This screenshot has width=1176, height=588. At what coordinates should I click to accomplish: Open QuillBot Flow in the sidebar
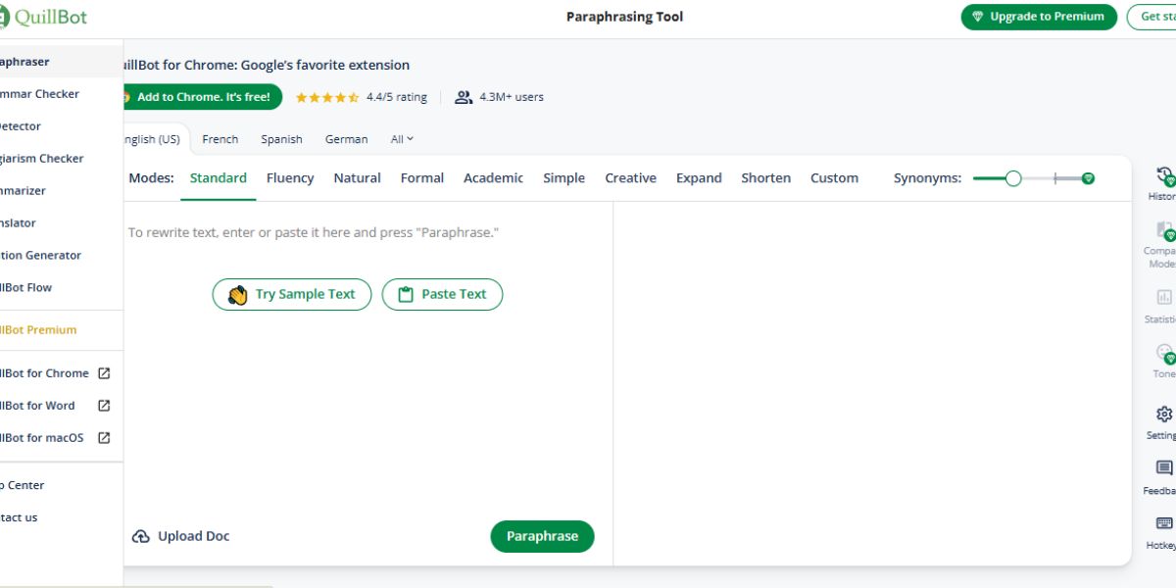click(61, 288)
